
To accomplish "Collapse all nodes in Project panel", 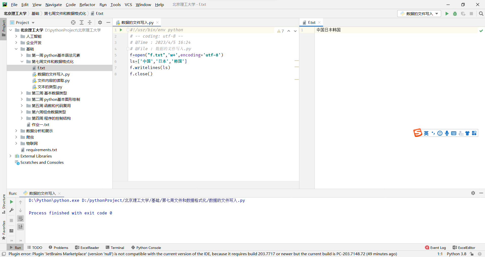I will [x=90, y=22].
